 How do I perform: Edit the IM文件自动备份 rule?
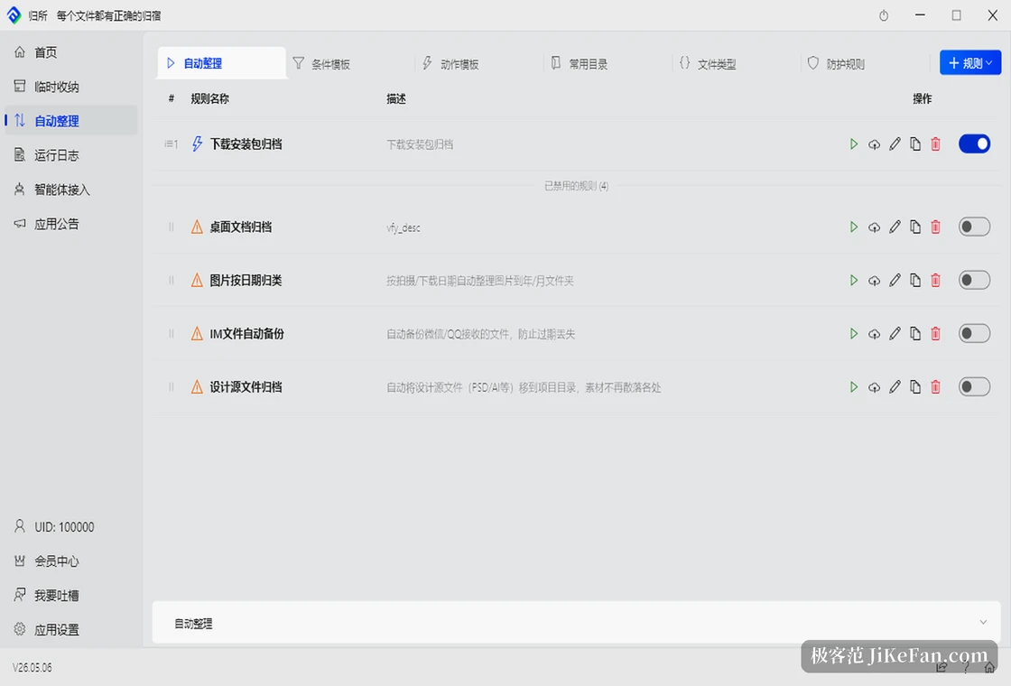point(895,334)
